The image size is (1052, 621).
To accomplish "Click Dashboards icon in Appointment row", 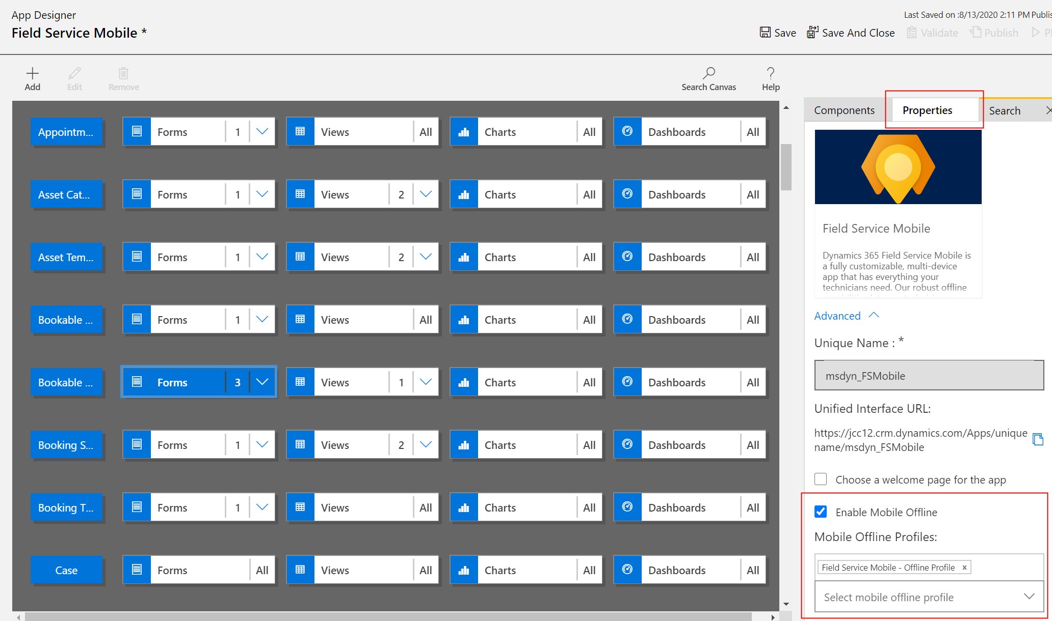I will [628, 132].
